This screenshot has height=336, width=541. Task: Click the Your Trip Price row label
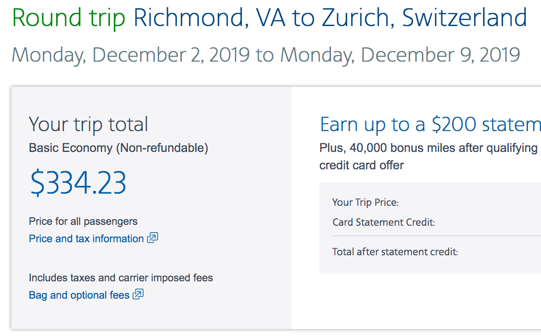click(x=365, y=202)
